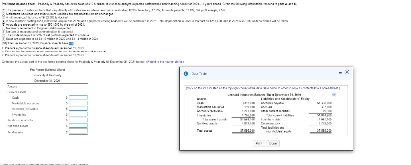Click the Print button
Screen dimensions: 411x165
(259, 143)
